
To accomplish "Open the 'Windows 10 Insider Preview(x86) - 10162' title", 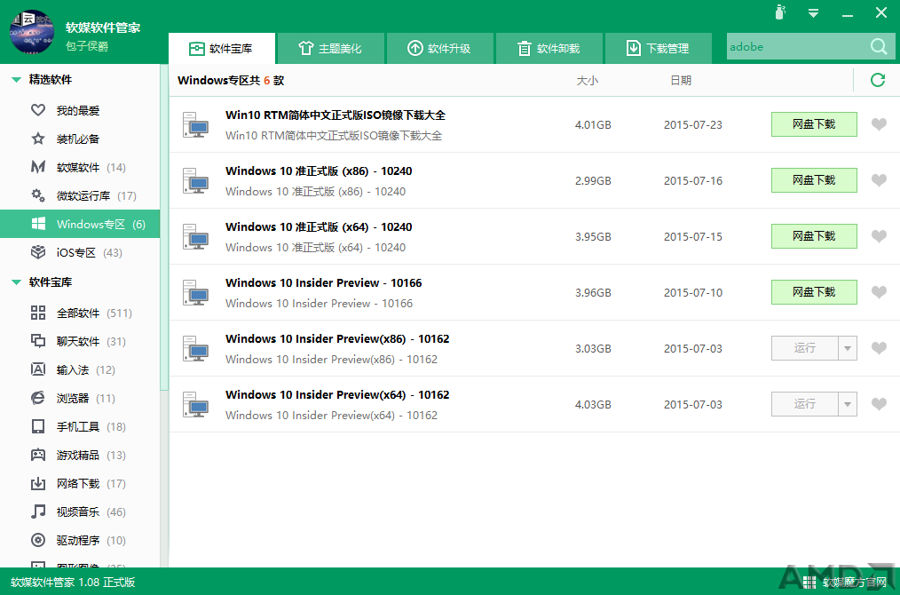I will click(337, 339).
